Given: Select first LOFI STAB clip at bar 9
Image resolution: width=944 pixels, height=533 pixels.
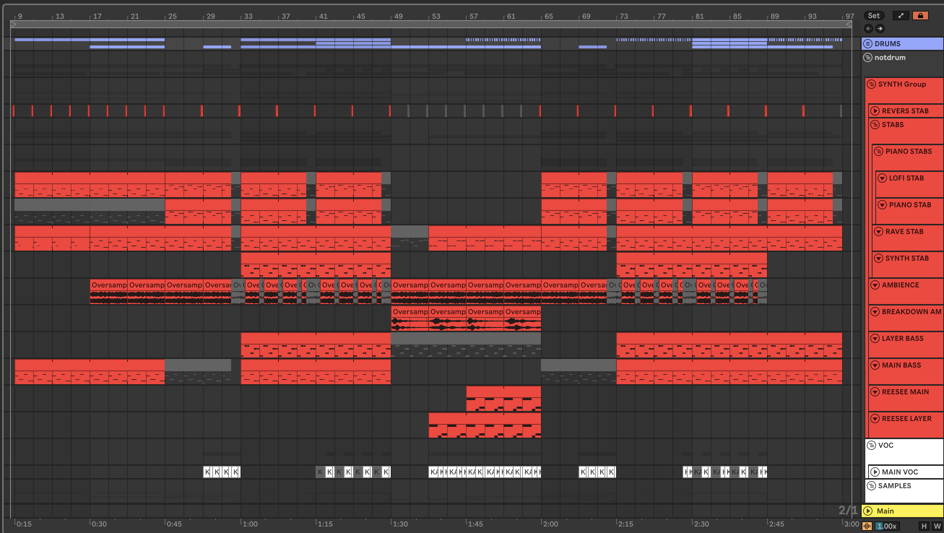Looking at the screenshot, I should tap(90, 185).
